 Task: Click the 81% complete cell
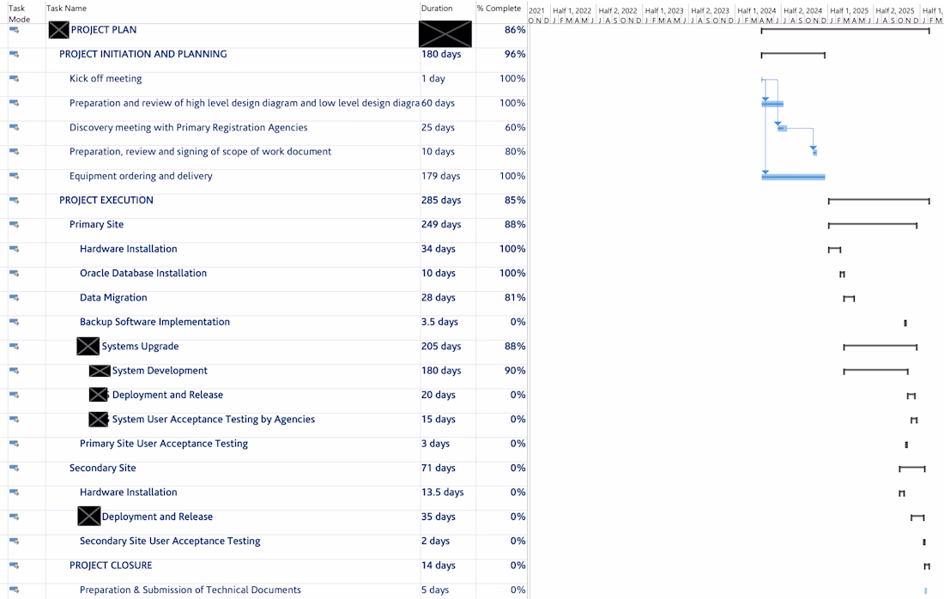pyautogui.click(x=515, y=298)
